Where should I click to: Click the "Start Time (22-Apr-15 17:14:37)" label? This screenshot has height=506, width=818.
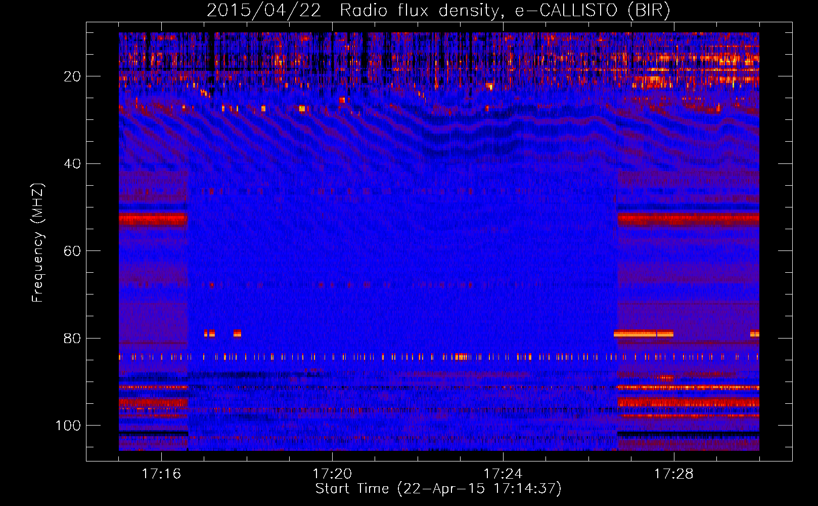pos(438,489)
